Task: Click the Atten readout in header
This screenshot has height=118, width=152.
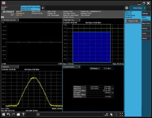Action: [52, 11]
